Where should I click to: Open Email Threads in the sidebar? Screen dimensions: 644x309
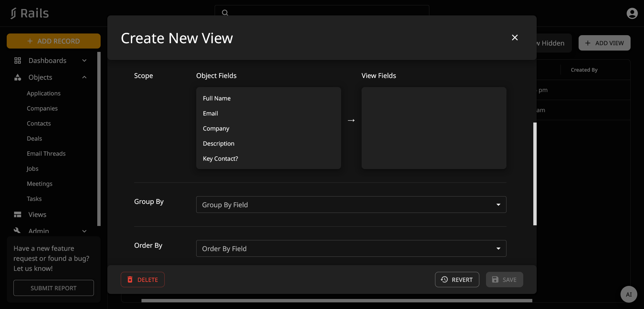[46, 154]
